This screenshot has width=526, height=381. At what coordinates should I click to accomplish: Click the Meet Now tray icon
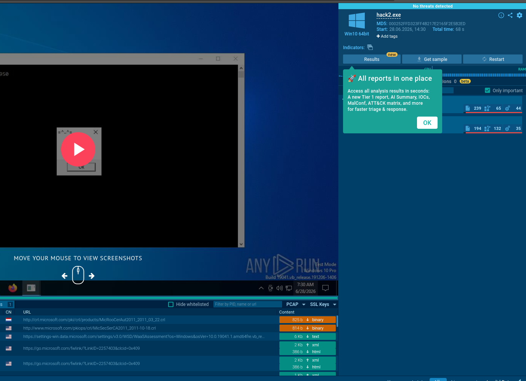(270, 288)
